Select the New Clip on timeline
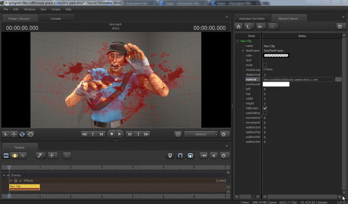 pos(24,186)
